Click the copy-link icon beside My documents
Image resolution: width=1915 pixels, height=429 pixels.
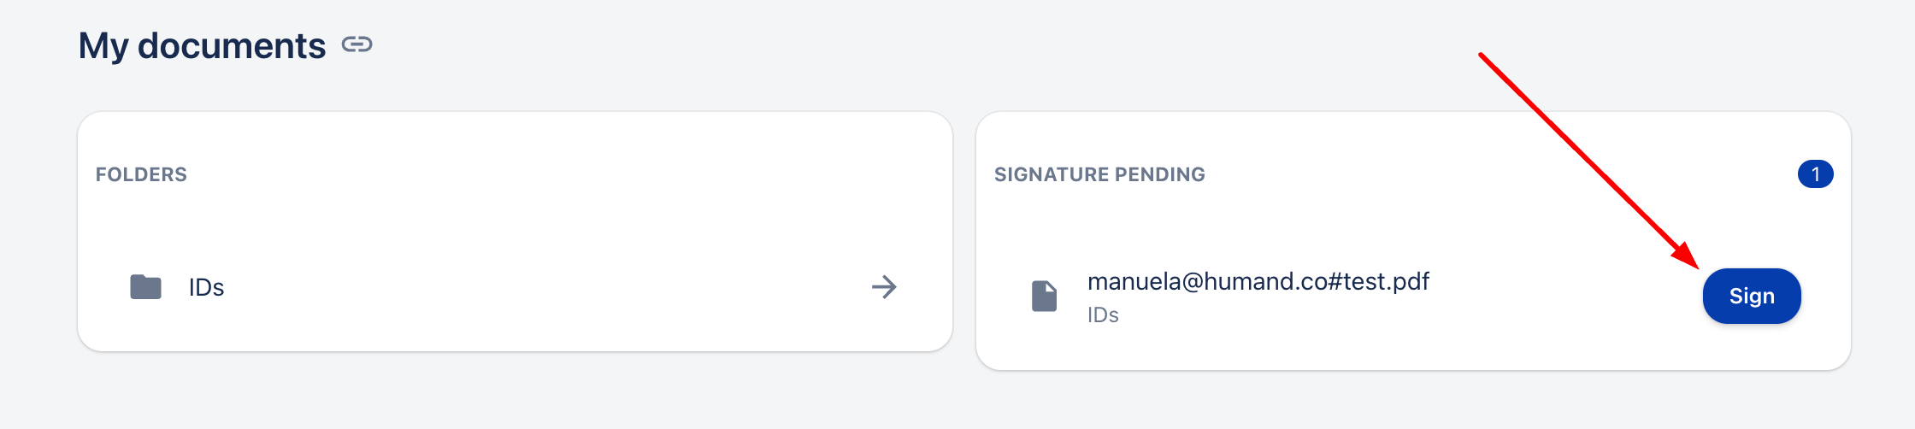tap(356, 44)
